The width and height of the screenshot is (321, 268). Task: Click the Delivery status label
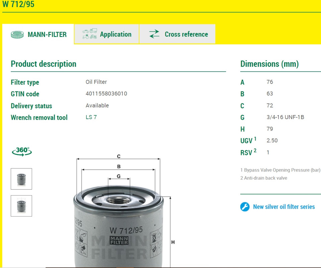(x=31, y=106)
